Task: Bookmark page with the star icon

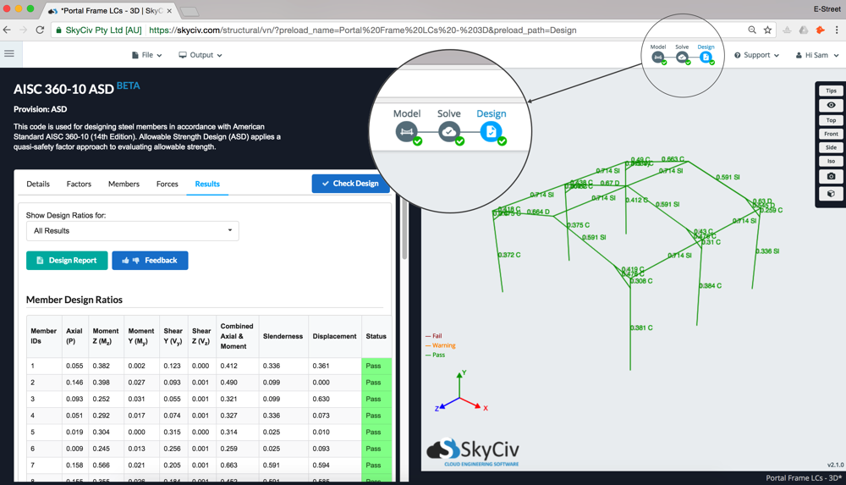Action: 767,30
